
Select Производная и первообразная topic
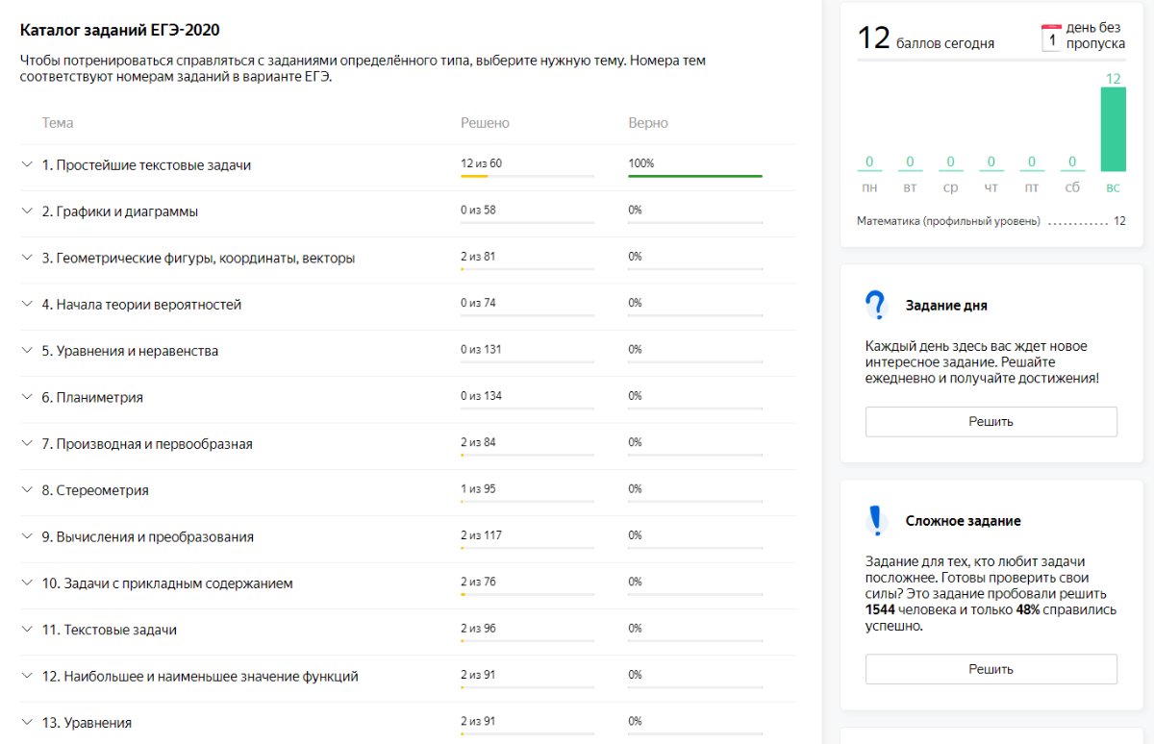147,444
